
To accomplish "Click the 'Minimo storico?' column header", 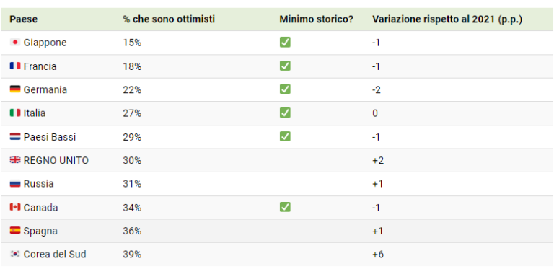I will click(x=317, y=19).
